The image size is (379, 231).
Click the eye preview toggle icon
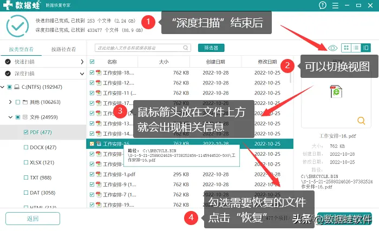[332, 48]
